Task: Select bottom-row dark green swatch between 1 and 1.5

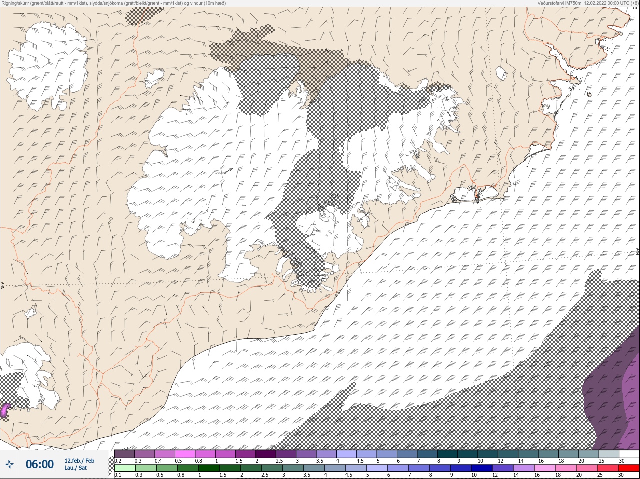Action: point(208,468)
